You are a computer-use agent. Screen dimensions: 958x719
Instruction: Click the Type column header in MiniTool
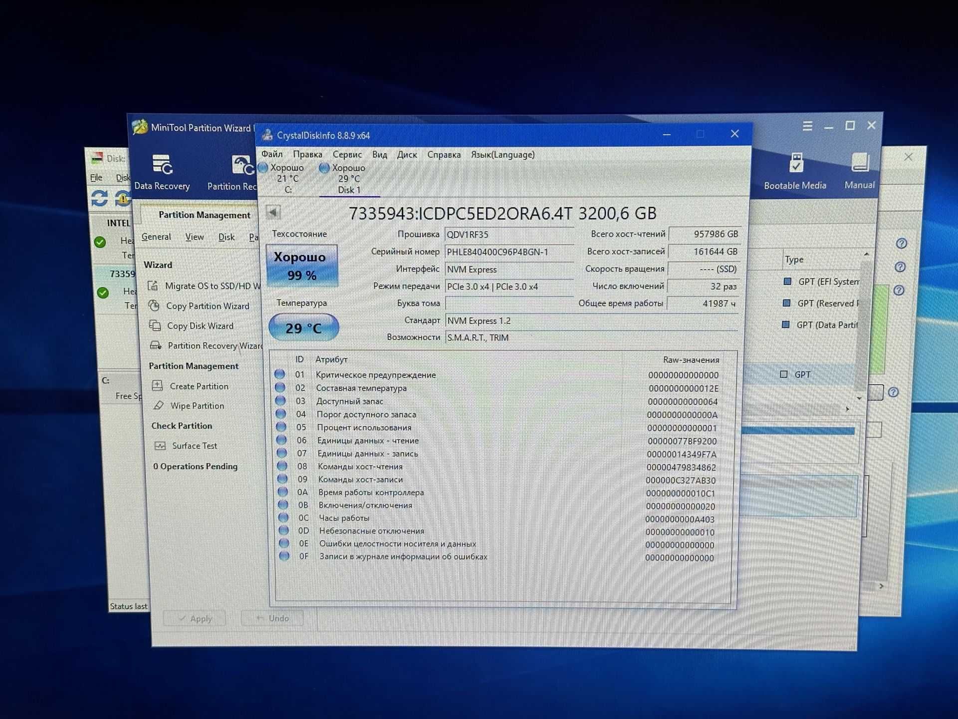tap(794, 260)
